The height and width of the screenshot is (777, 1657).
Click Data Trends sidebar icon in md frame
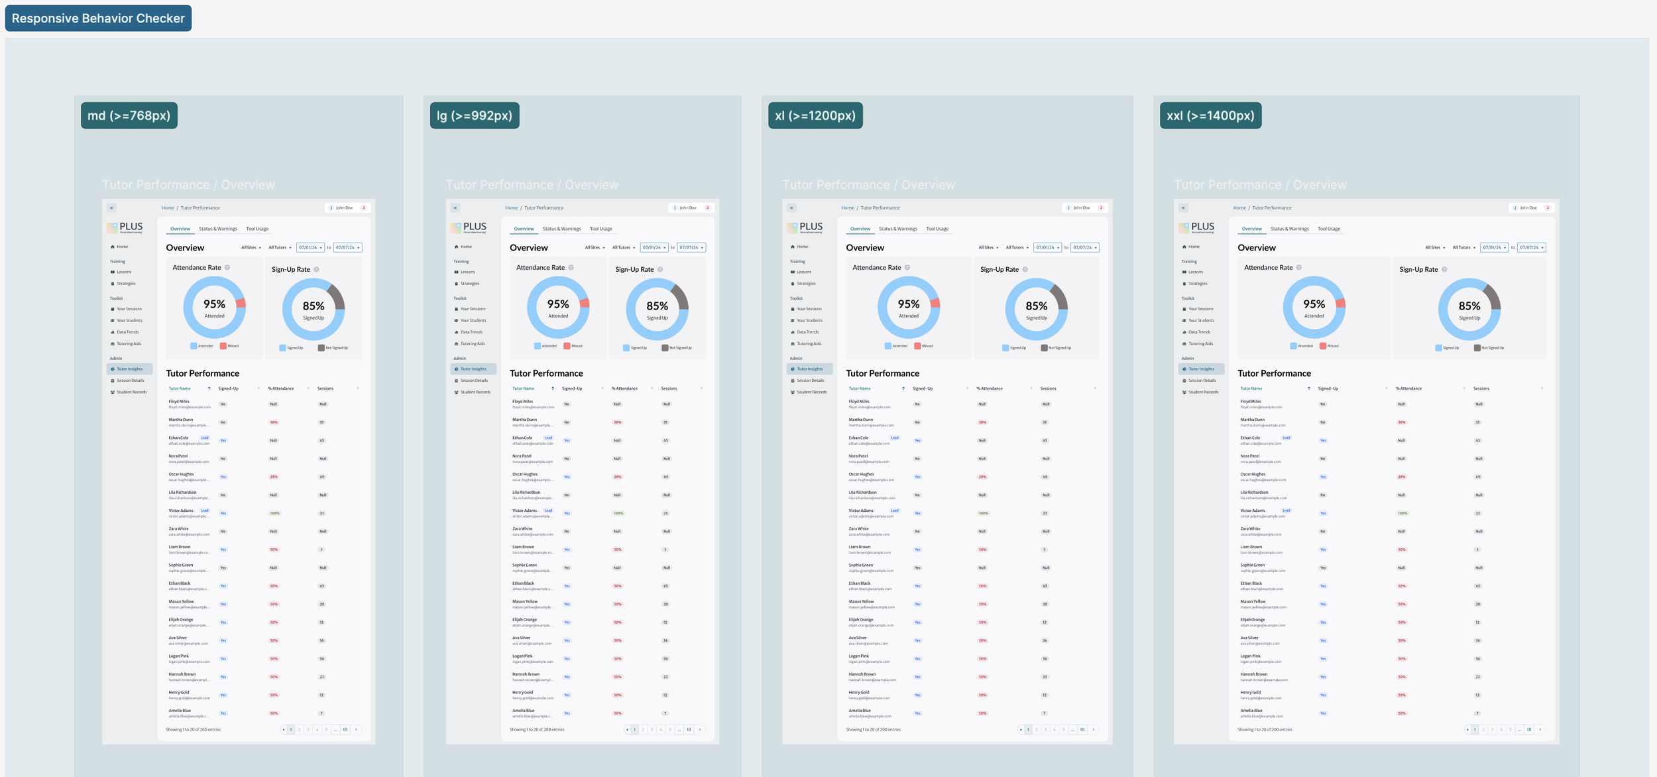[113, 332]
